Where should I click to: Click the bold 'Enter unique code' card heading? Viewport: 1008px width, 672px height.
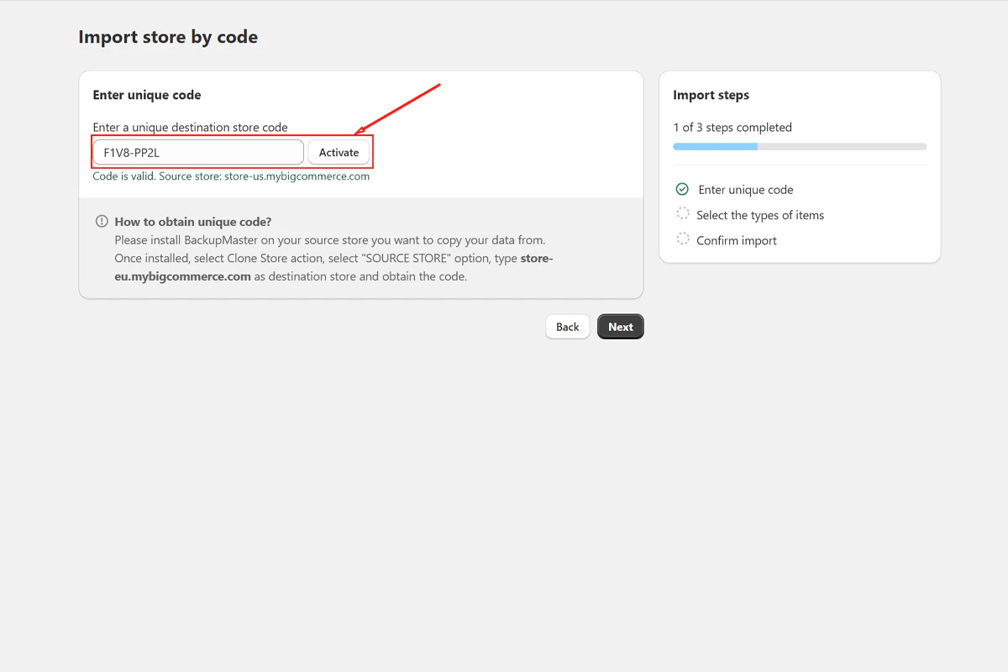tap(147, 95)
